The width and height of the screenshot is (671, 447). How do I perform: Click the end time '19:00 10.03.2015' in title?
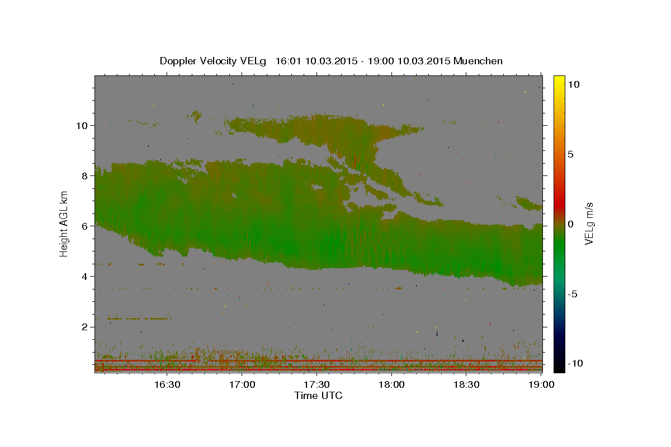pyautogui.click(x=408, y=61)
